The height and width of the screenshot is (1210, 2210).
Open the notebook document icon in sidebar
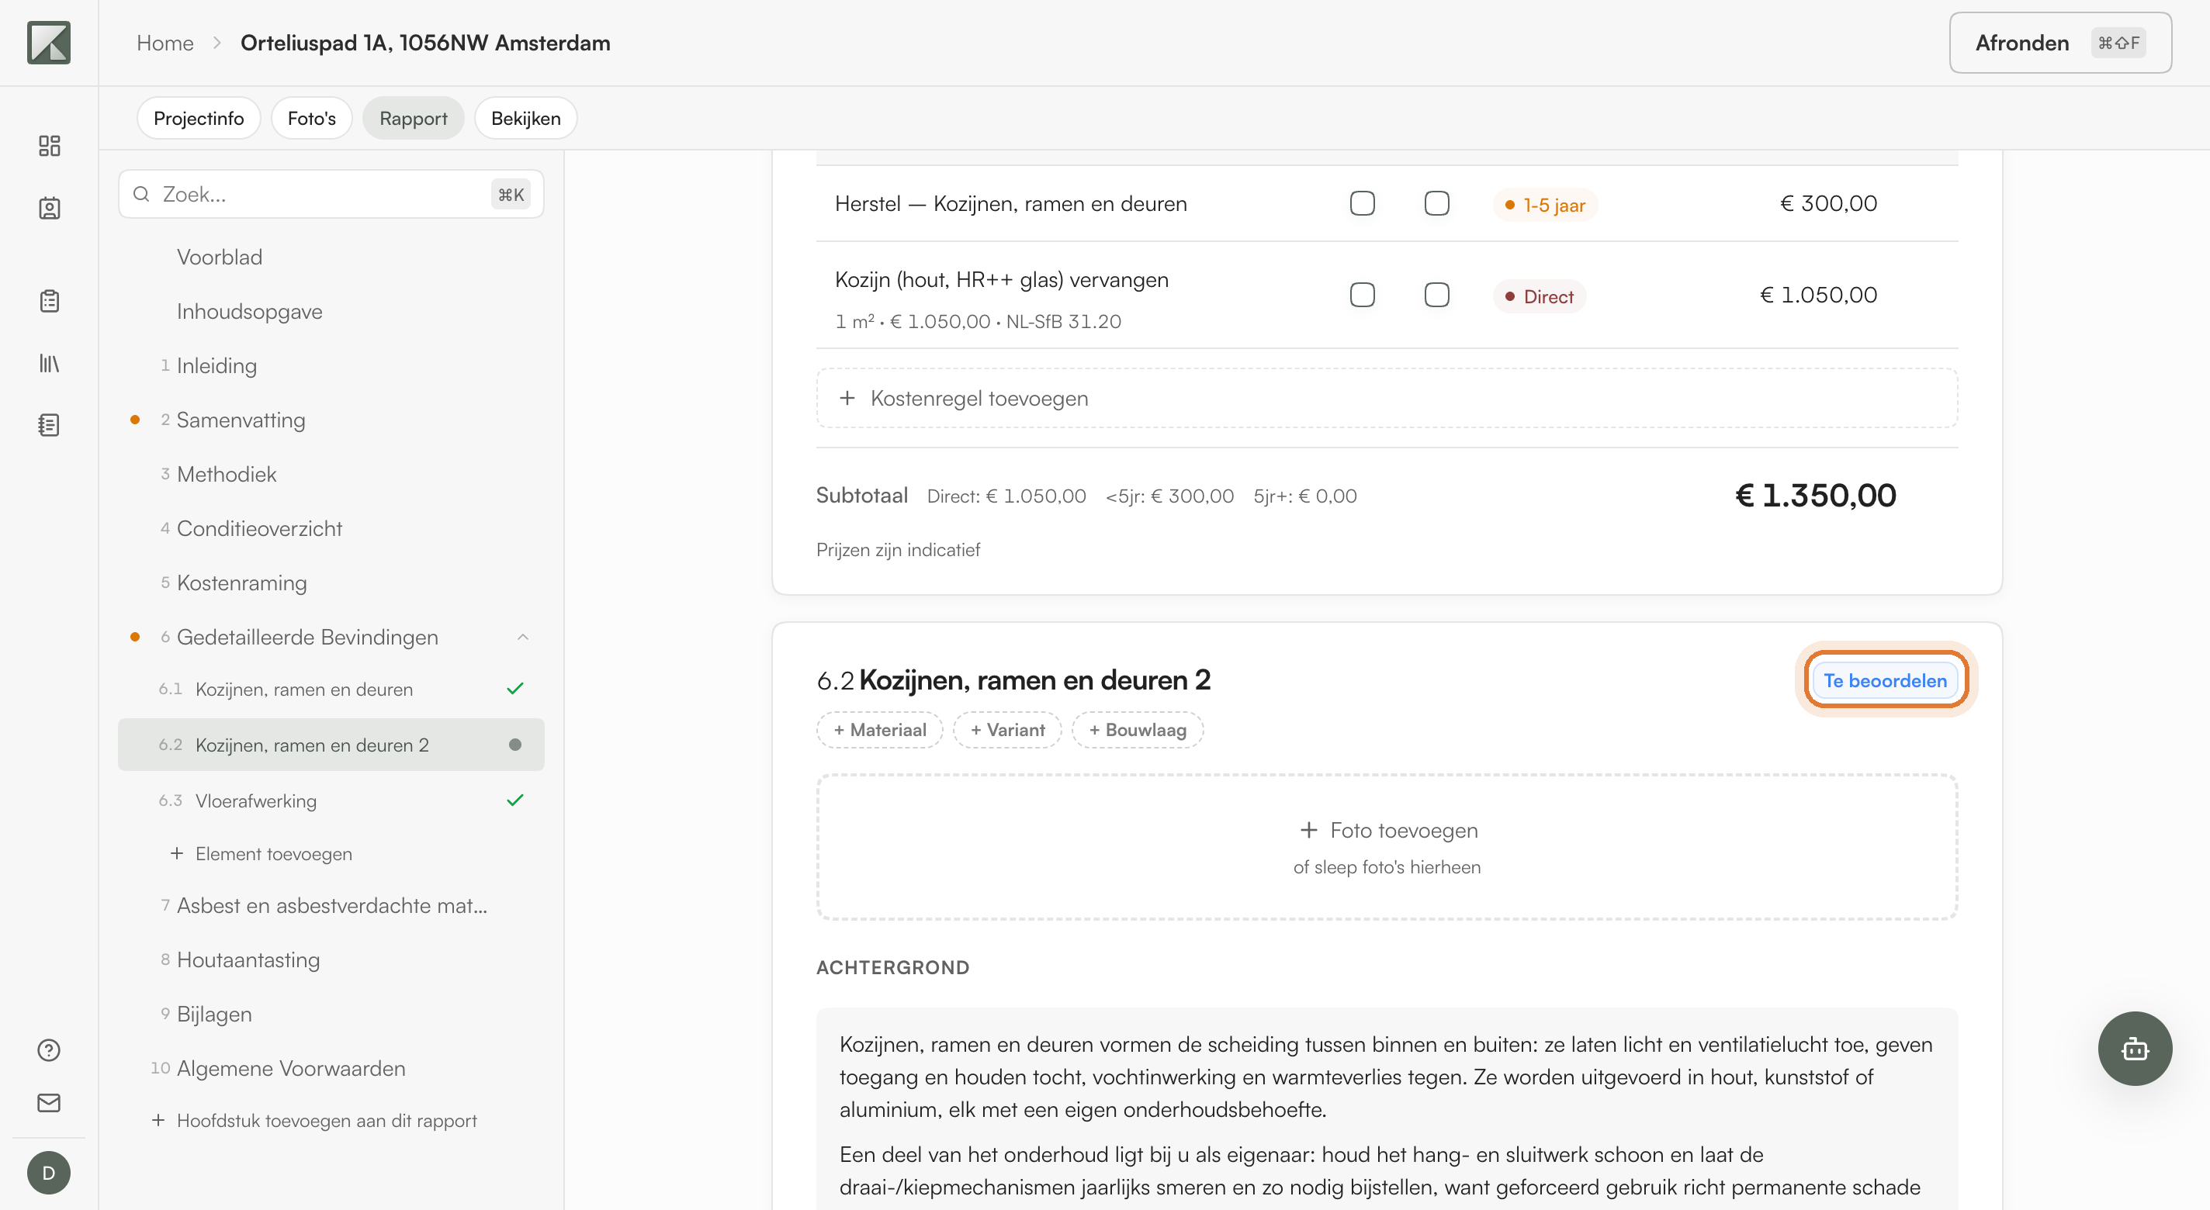click(49, 425)
